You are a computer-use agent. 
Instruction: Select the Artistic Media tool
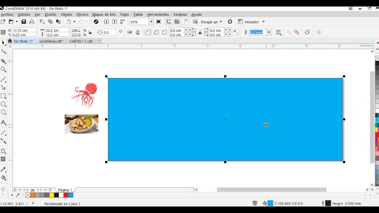point(3,88)
